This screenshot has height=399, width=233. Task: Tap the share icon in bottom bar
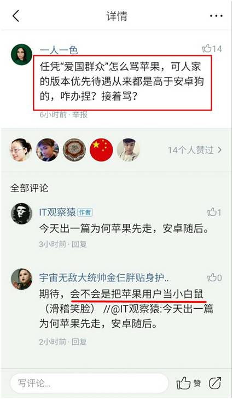click(x=215, y=383)
